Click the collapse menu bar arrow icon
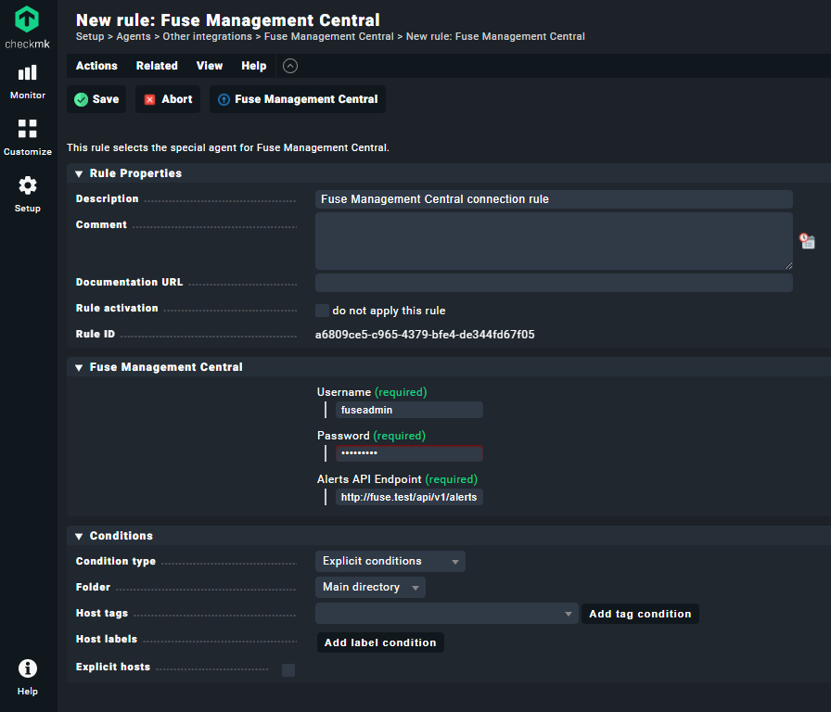 (x=290, y=66)
